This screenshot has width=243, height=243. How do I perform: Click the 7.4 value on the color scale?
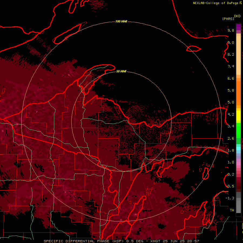pos(231,66)
